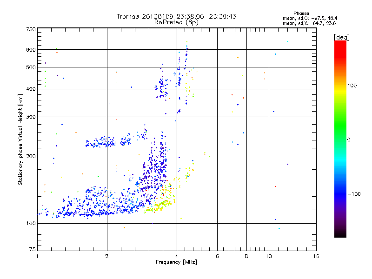Click the "Frequency [MHz]" axis title
Image resolution: width=372 pixels, height=279 pixels.
coord(176,262)
